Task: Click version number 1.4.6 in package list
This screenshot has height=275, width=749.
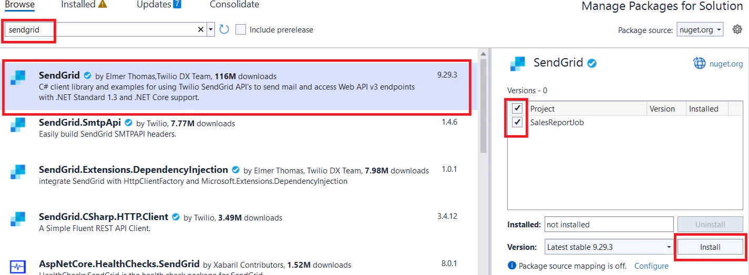Action: point(449,122)
